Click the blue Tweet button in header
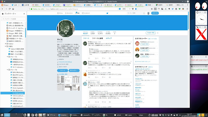Viewport: 208px width, 117px height. [x=155, y=13]
